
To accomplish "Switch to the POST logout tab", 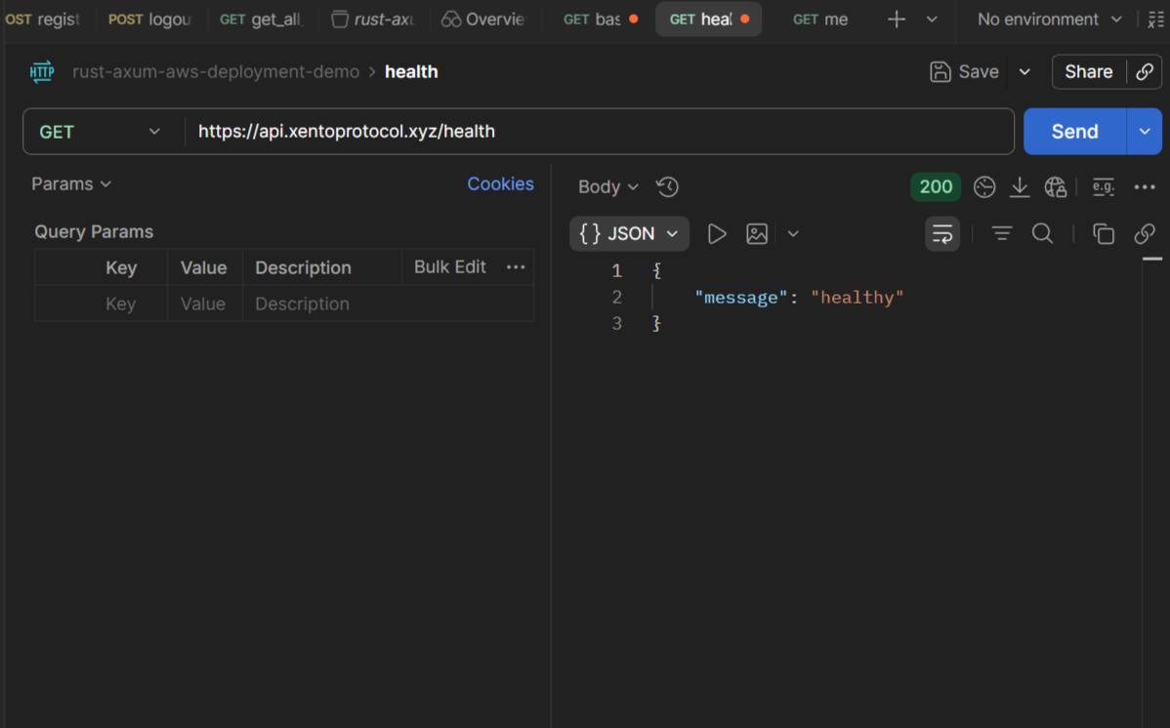I will [x=150, y=20].
